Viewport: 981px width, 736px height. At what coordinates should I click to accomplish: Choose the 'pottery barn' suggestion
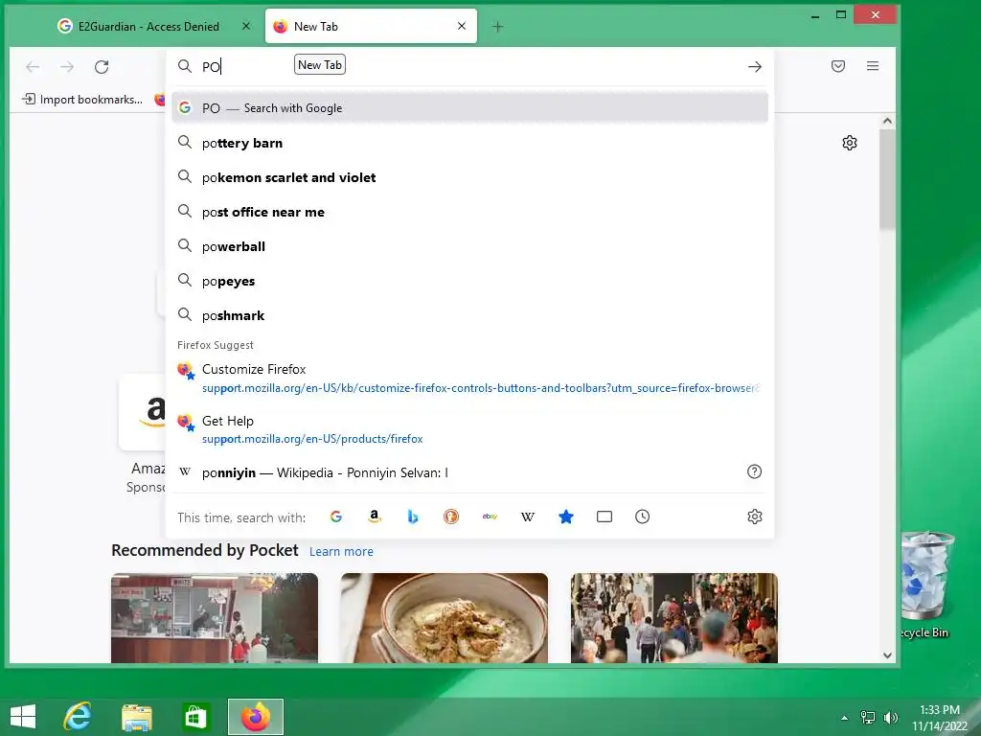click(x=469, y=143)
